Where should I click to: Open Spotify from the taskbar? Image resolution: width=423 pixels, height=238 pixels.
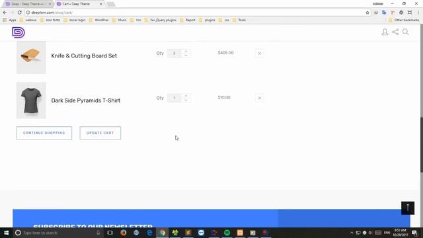(x=227, y=233)
